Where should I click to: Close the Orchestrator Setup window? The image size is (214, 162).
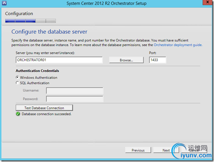pos(207,2)
